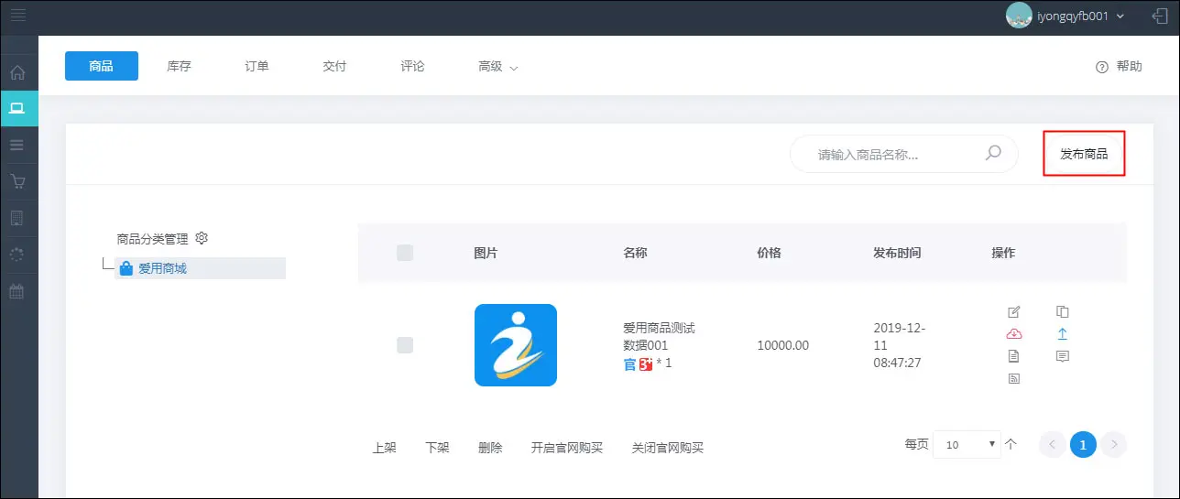Screen dimensions: 1180x499
Task: Check the box for 爱用商品测试数据001 row
Action: point(405,345)
